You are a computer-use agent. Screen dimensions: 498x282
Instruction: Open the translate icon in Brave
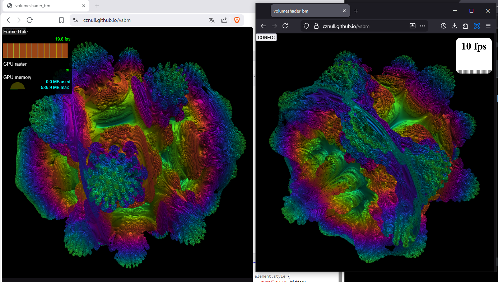[x=212, y=20]
